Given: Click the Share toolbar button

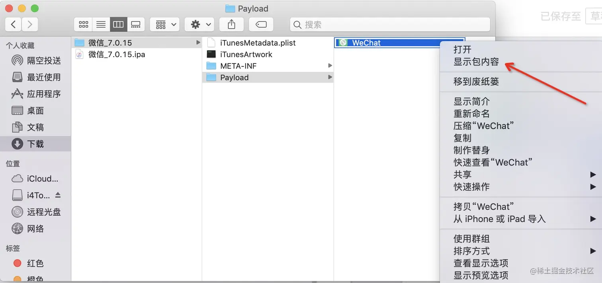Looking at the screenshot, I should tap(232, 25).
